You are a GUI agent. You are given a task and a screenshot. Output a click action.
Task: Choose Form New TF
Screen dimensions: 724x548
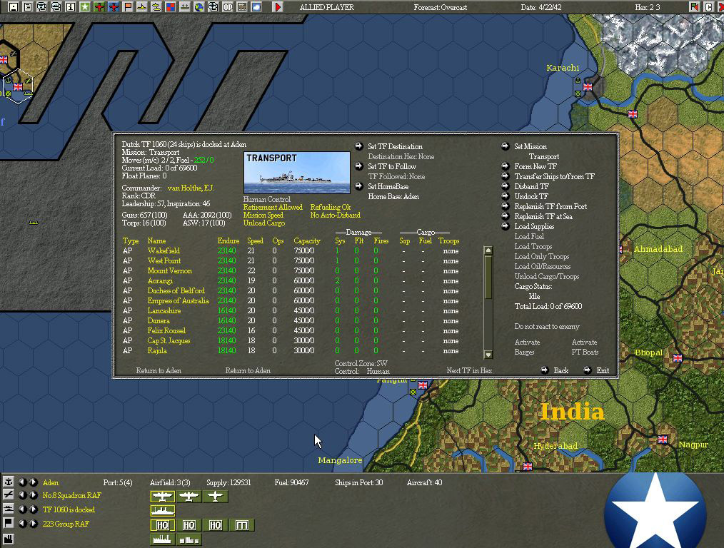click(536, 166)
